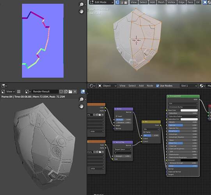The image size is (211, 195).
Task: Click unlink X icon in the upper image texture node
Action: (x=103, y=115)
